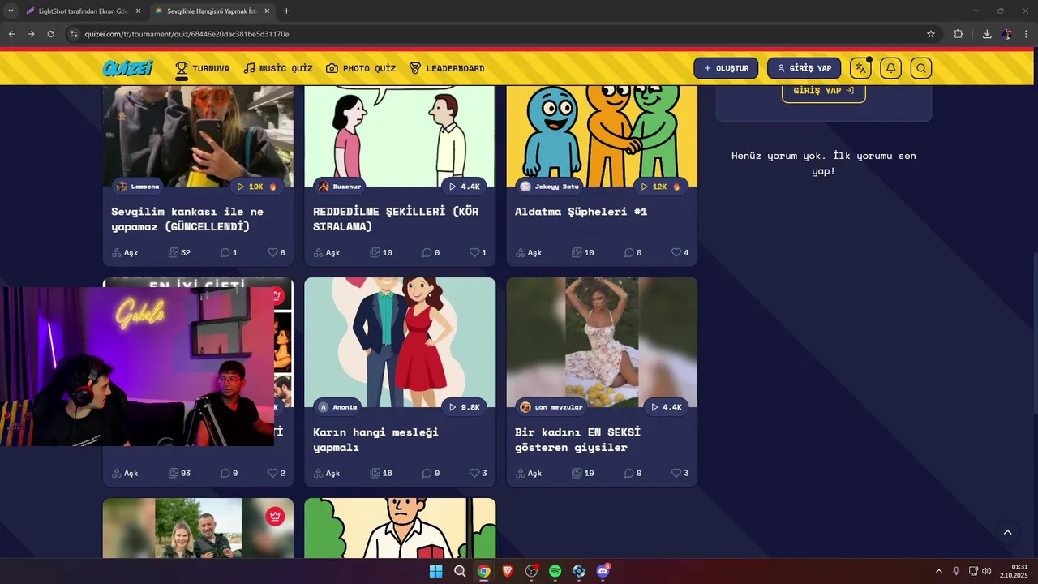
Task: Open quiz 'Bir kadını EN SEKSİ gösteren giysiler'
Action: 577,440
